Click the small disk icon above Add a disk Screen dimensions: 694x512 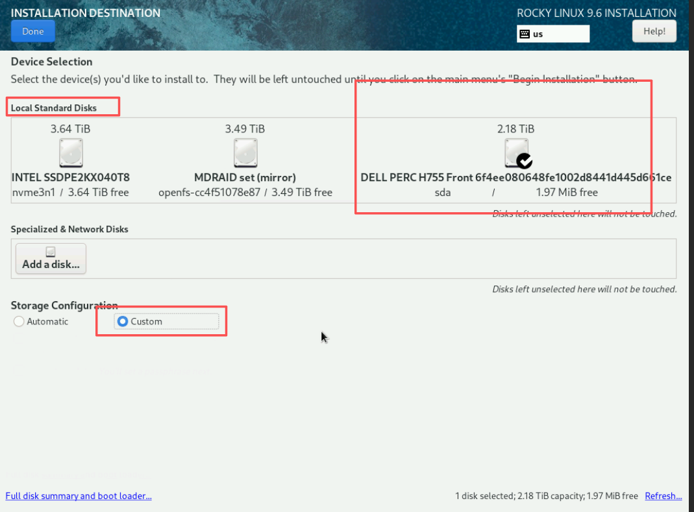point(51,252)
